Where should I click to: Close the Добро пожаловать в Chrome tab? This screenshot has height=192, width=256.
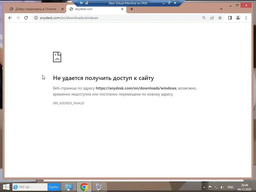62,9
